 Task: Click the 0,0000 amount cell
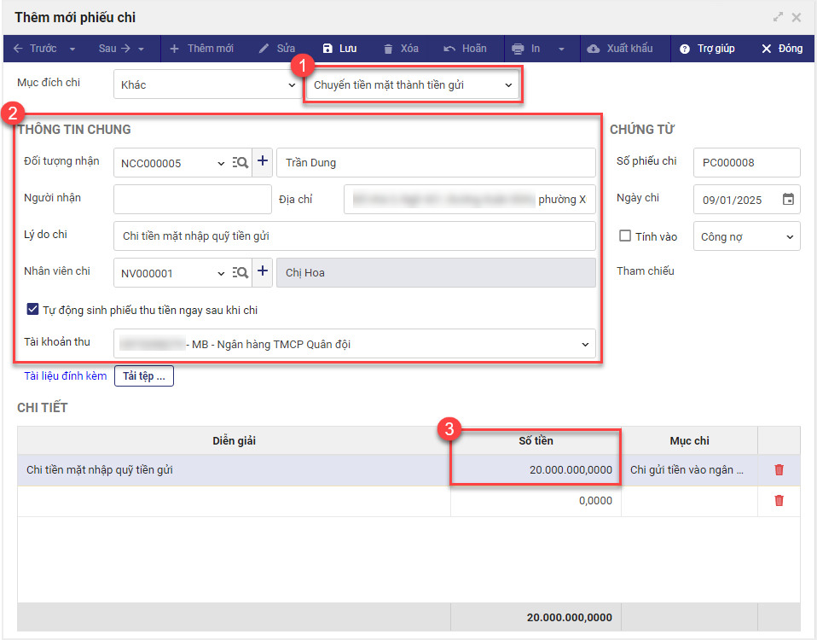click(536, 501)
